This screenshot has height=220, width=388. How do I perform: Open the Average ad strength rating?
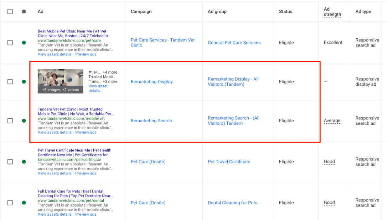(332, 121)
